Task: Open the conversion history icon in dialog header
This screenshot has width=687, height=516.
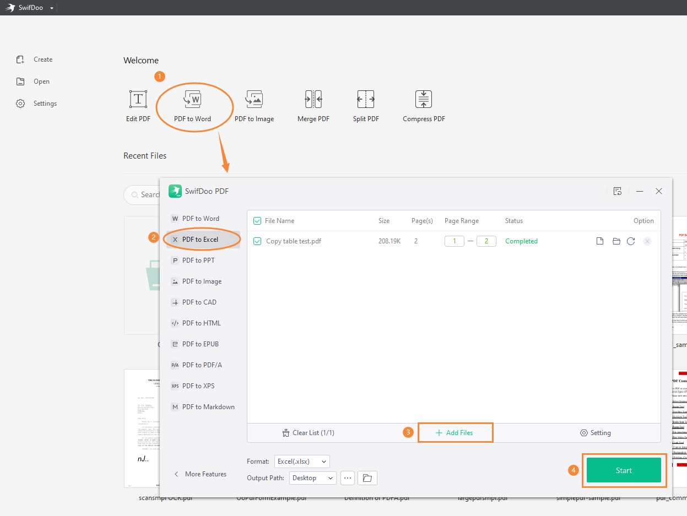Action: pos(618,191)
